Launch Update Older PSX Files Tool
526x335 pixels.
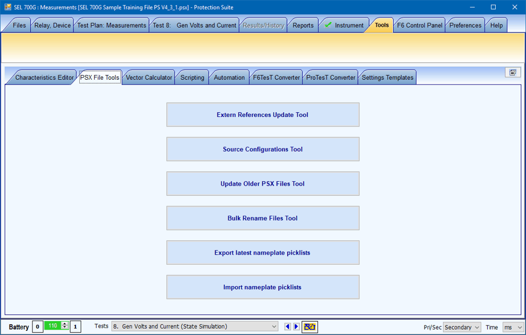point(263,184)
